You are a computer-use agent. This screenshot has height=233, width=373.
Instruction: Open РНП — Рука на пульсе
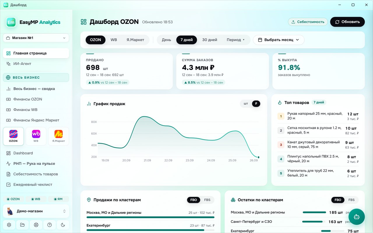(x=36, y=164)
